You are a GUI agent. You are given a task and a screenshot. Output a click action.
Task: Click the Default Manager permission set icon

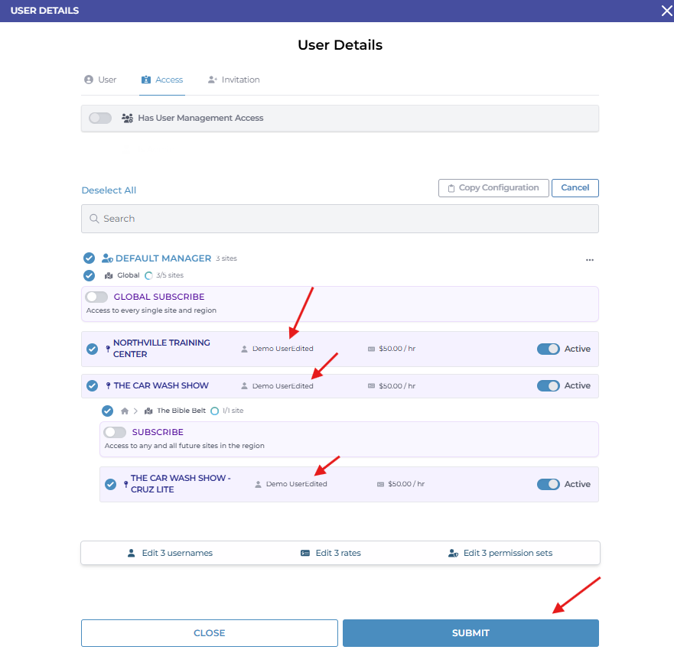tap(107, 258)
